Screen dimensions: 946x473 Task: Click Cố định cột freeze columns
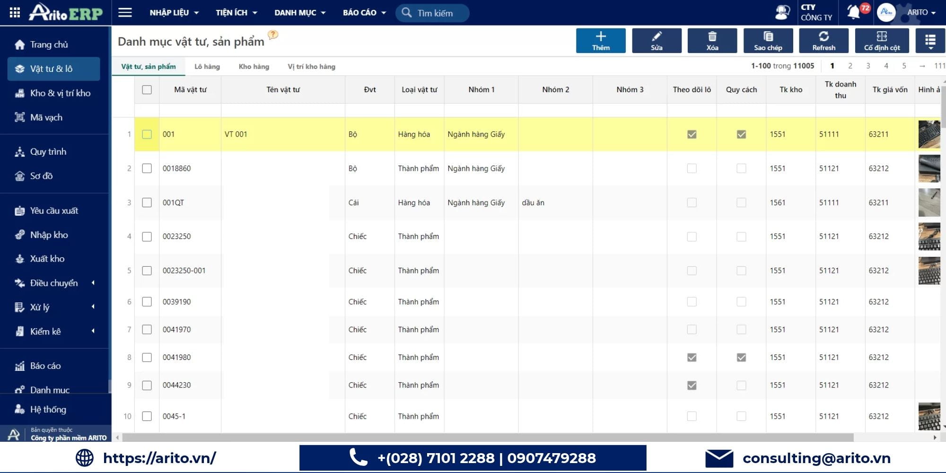click(x=882, y=41)
